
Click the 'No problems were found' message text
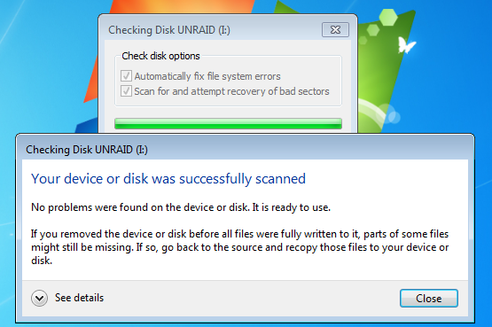click(x=181, y=207)
